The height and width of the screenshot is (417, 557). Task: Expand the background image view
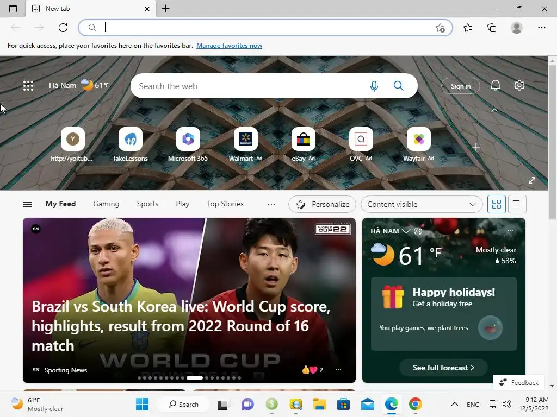(x=532, y=180)
